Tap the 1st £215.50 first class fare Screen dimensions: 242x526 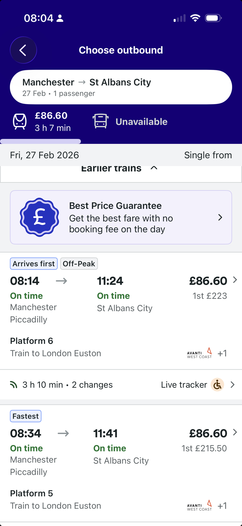click(204, 448)
